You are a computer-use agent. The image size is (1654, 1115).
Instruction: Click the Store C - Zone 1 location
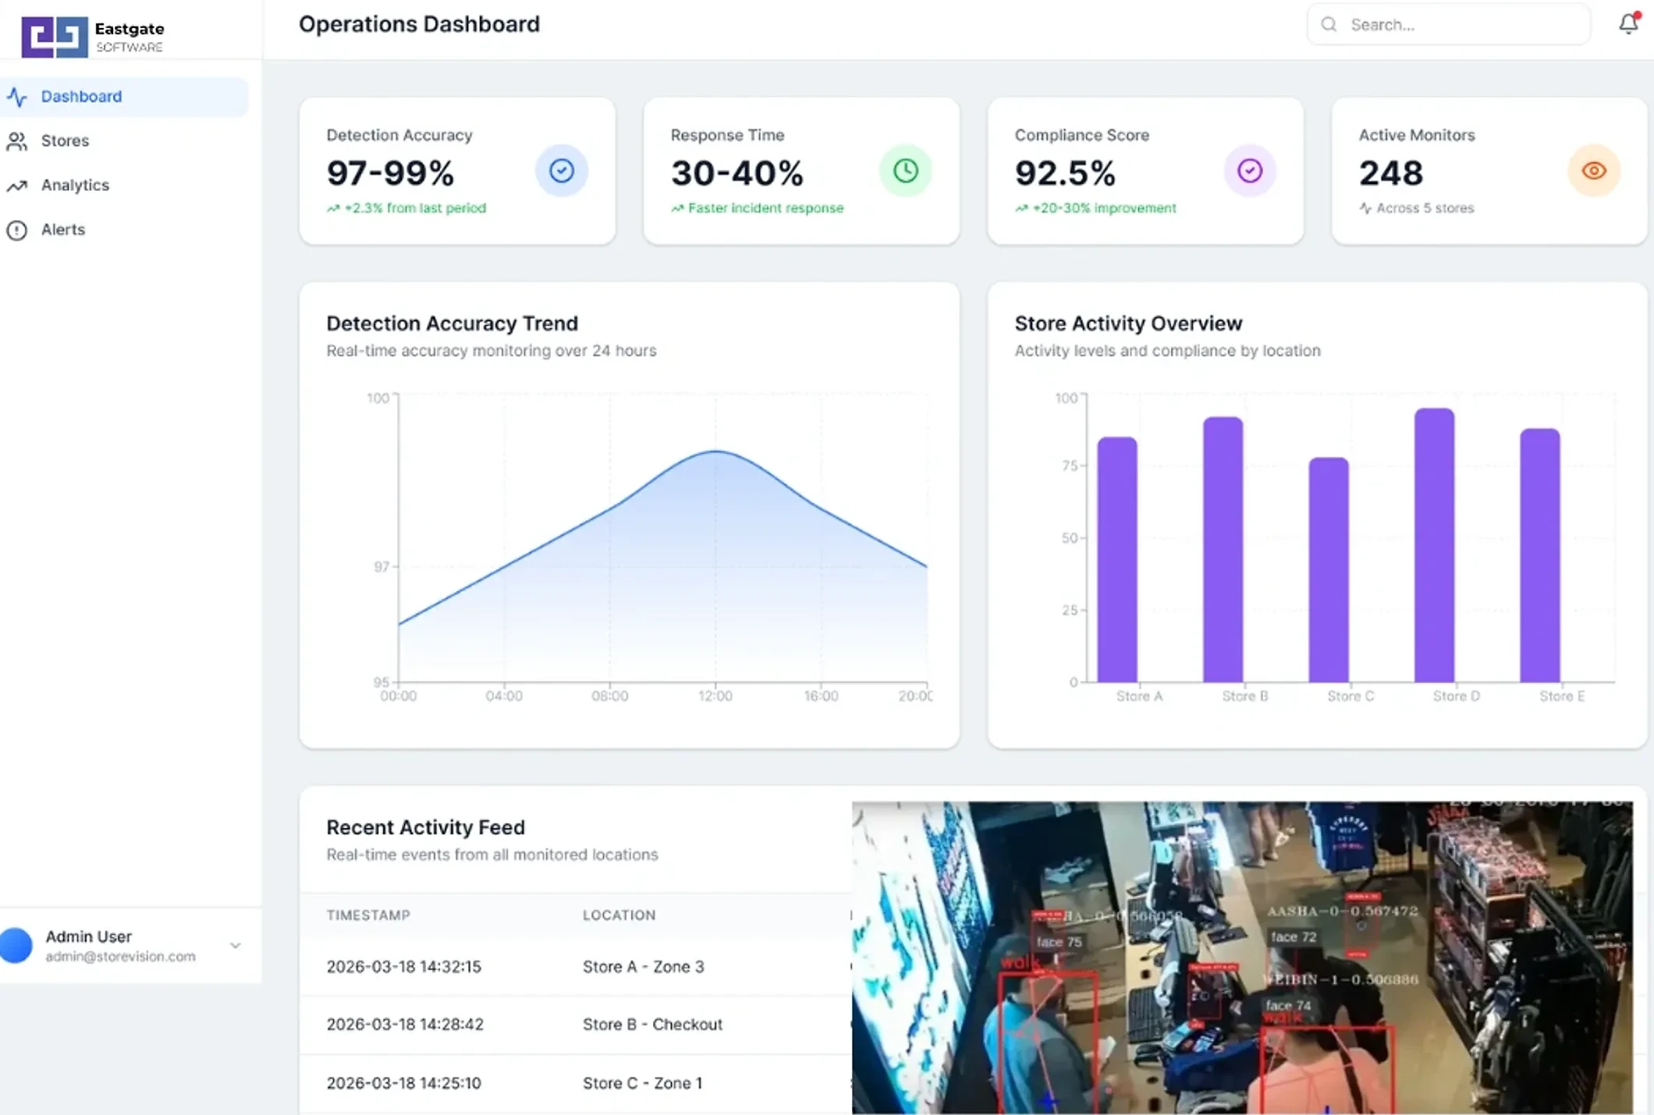pos(643,1083)
